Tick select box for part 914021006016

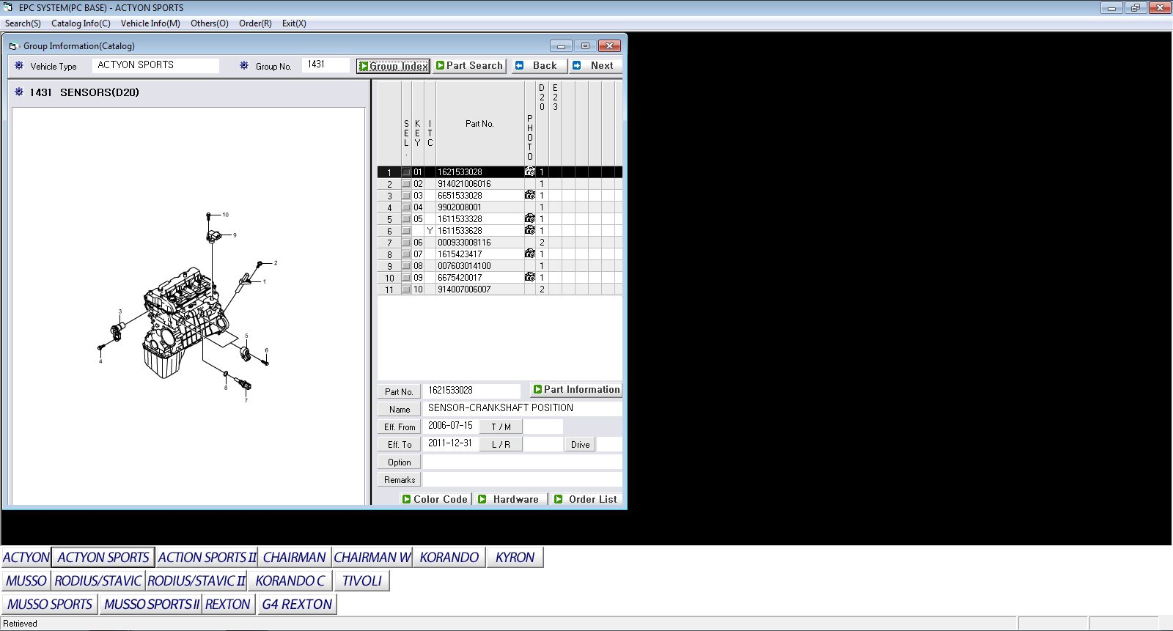click(x=406, y=184)
